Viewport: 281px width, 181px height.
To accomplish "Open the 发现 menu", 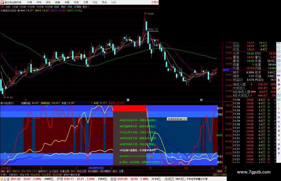I will click(x=76, y=2).
